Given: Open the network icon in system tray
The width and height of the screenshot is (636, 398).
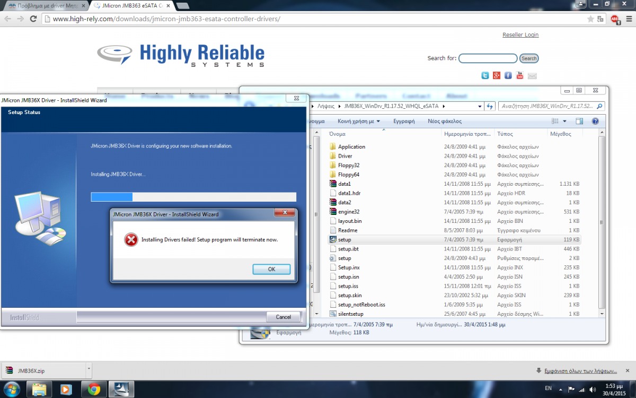Looking at the screenshot, I should (581, 390).
